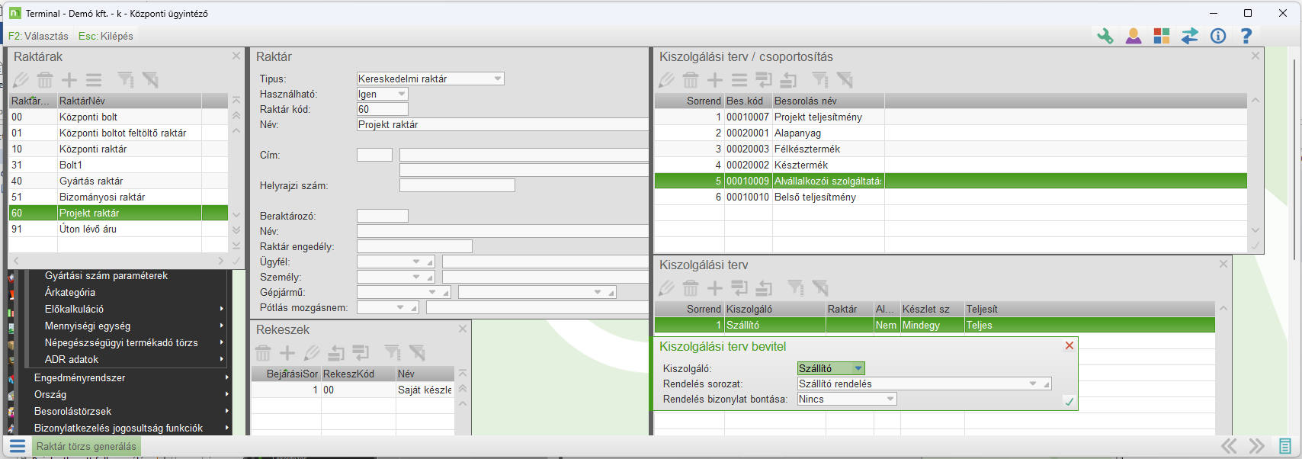
Task: Open list menu in Kiszolgálási terv / csoportosítás
Action: click(739, 80)
